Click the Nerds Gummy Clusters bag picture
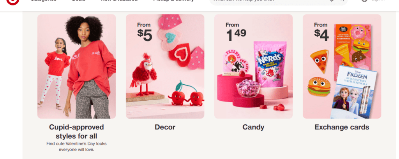Image resolution: width=399 pixels, height=159 pixels. 270,64
